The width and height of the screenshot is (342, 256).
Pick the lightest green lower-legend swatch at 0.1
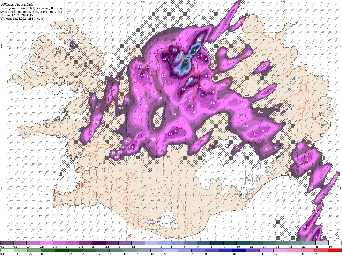(x=7, y=250)
